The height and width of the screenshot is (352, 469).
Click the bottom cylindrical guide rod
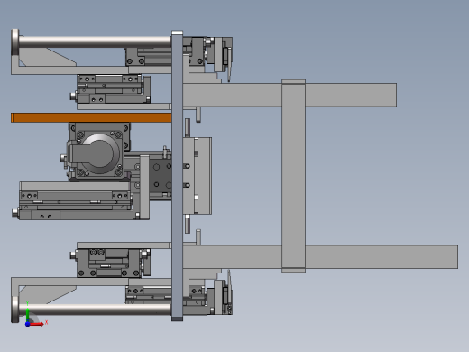(x=95, y=310)
